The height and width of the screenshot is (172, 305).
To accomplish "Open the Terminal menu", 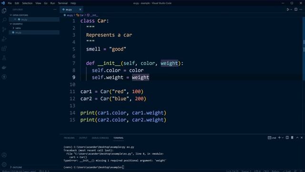I will [x=62, y=3].
